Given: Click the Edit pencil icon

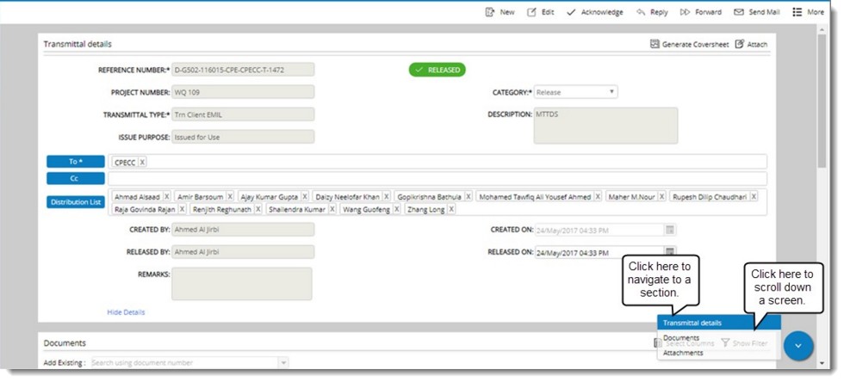Looking at the screenshot, I should pyautogui.click(x=531, y=12).
